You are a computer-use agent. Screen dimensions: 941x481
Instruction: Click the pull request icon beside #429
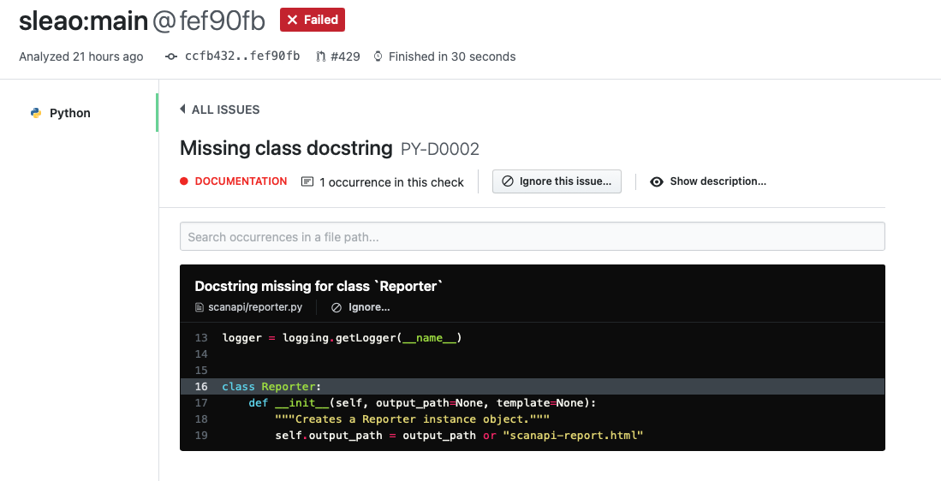coord(320,56)
